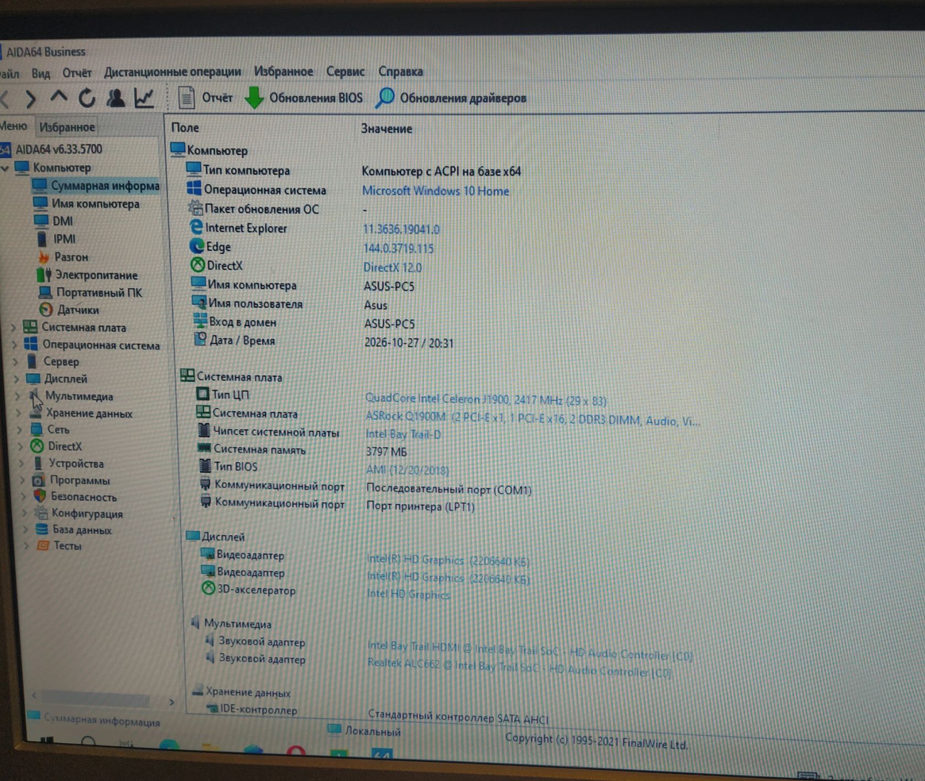
Task: Collapse the Компьютер tree node
Action: 5,168
